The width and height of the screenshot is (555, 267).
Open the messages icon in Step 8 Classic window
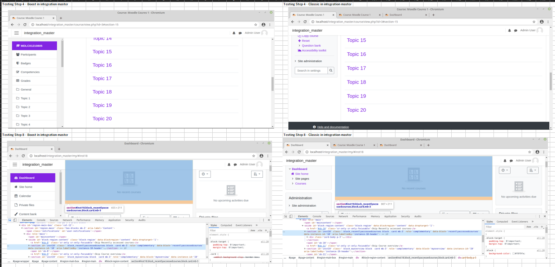511,161
